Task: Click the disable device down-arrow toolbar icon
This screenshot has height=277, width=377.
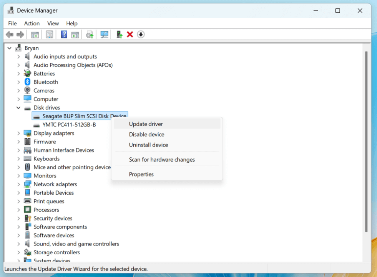Action: pos(141,34)
